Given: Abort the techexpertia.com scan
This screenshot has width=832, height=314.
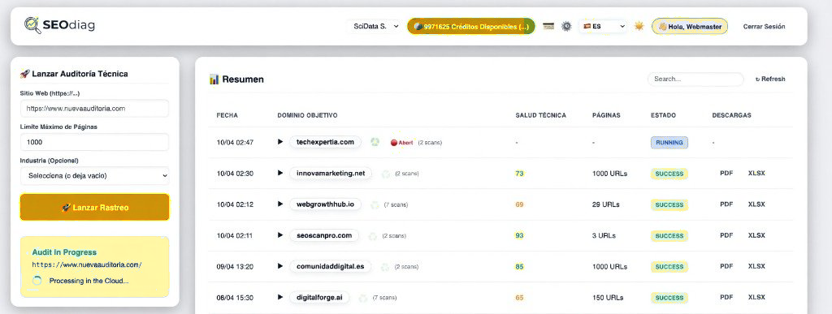Looking at the screenshot, I should [x=401, y=143].
